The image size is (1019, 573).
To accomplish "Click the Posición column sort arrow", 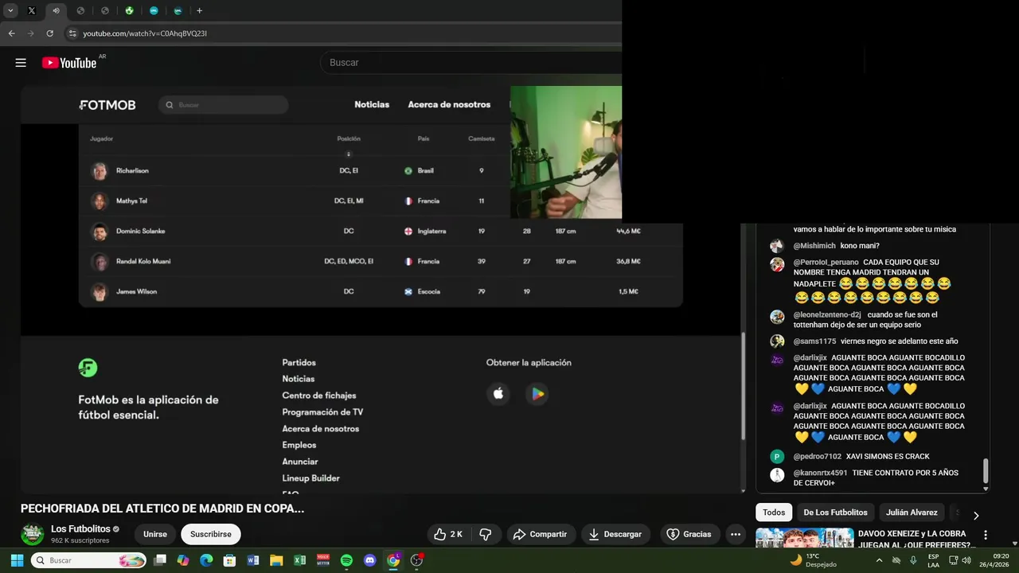I will point(349,154).
